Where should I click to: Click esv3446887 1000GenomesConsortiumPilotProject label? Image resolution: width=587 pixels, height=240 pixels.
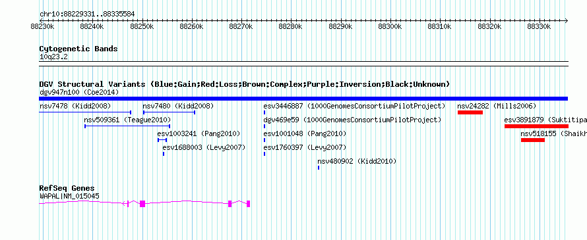(x=355, y=106)
